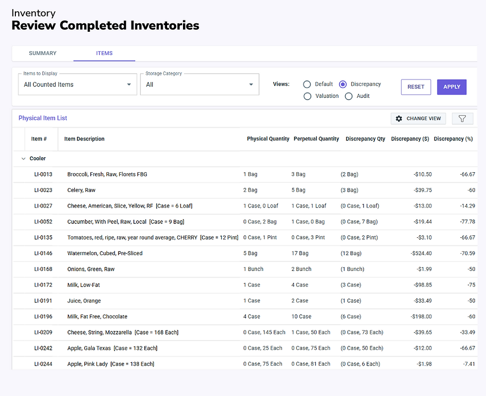This screenshot has width=486, height=396.
Task: Select the (6 Case) discrepancy quantity
Action: point(351,317)
